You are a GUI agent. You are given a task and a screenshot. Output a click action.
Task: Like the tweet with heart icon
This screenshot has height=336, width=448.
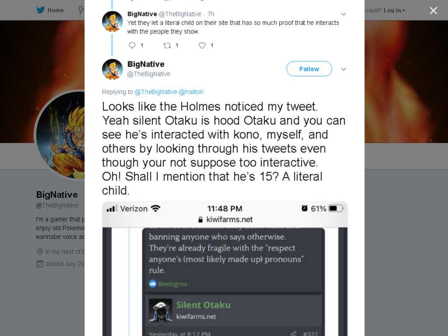point(202,45)
